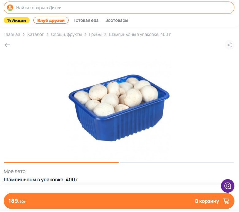Click the chevron after Каталог breadcrumb
239x212 pixels.
click(x=47, y=34)
